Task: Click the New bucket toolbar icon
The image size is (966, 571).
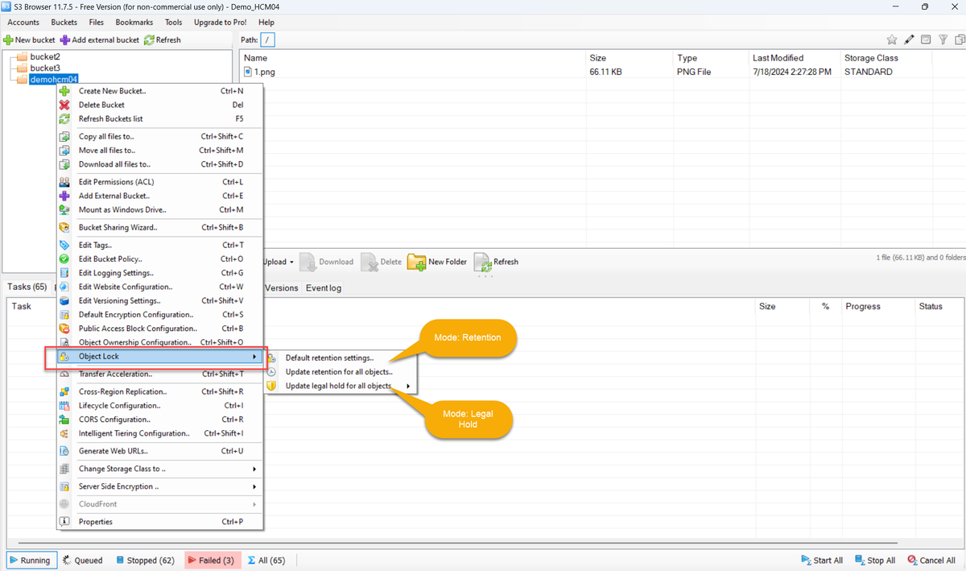Action: tap(9, 39)
